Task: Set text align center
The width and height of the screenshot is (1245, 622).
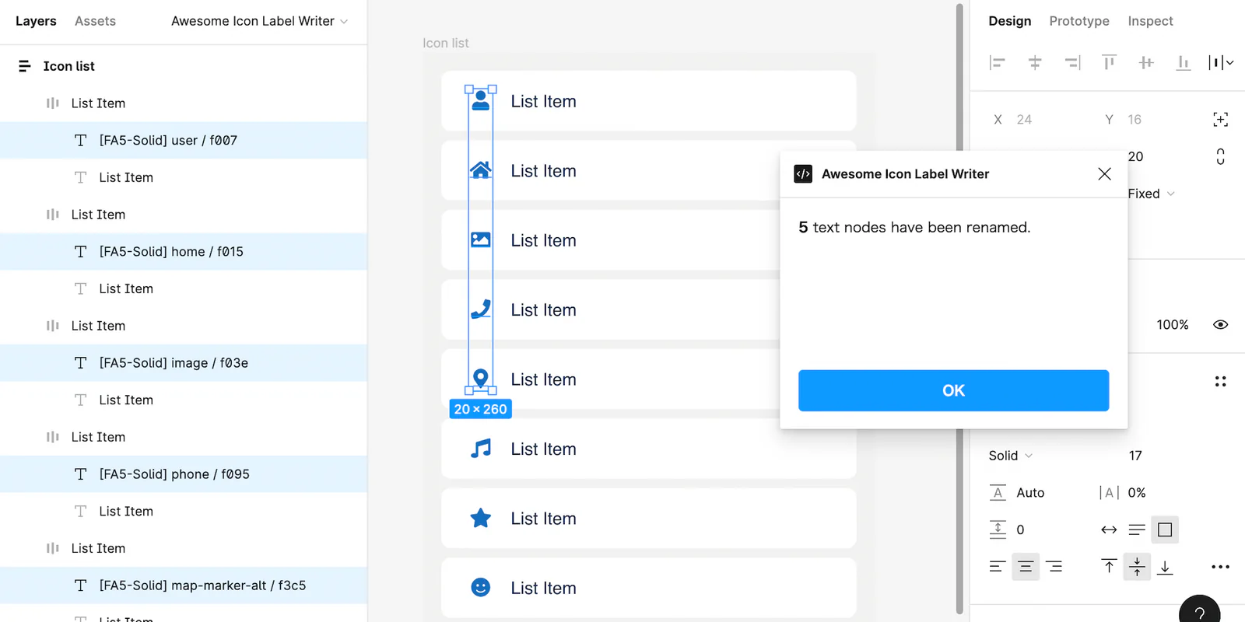Action: 1026,567
